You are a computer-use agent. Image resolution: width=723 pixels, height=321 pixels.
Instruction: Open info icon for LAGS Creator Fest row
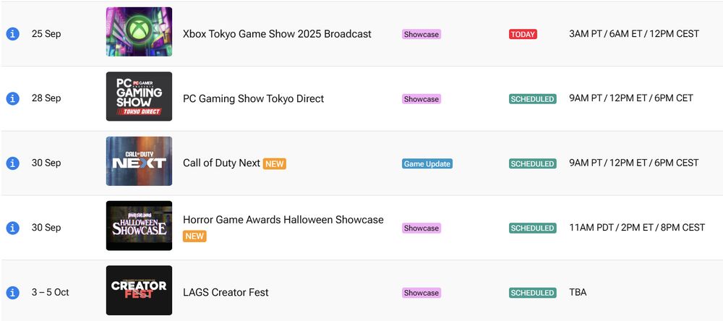tap(13, 292)
